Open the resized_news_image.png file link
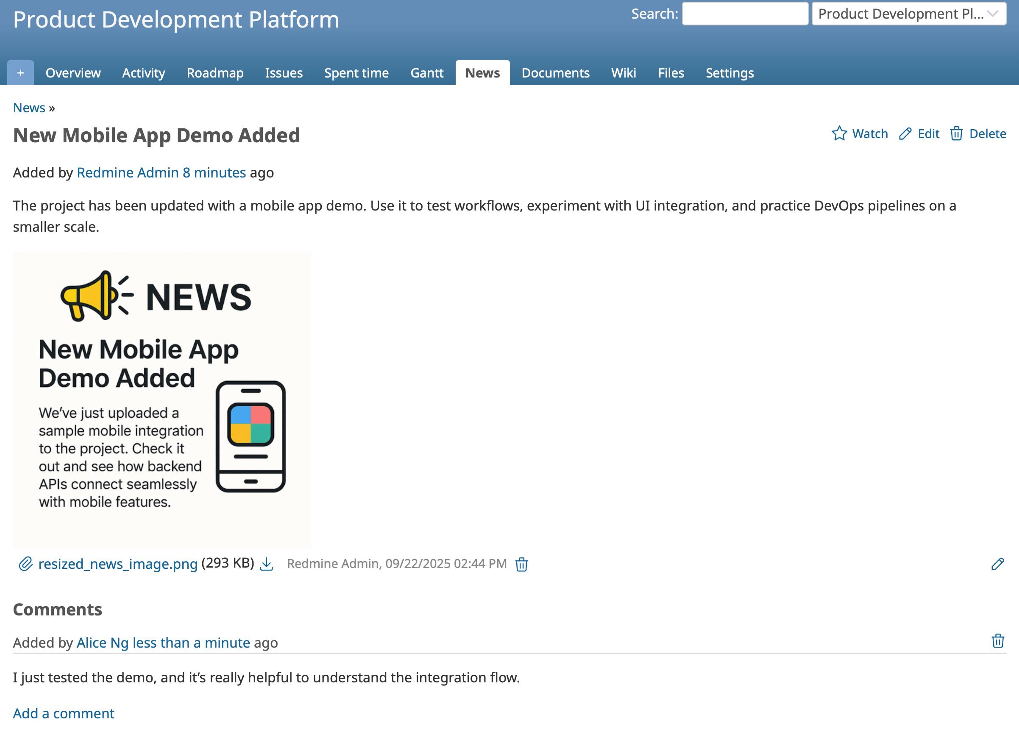The height and width of the screenshot is (737, 1019). (118, 564)
